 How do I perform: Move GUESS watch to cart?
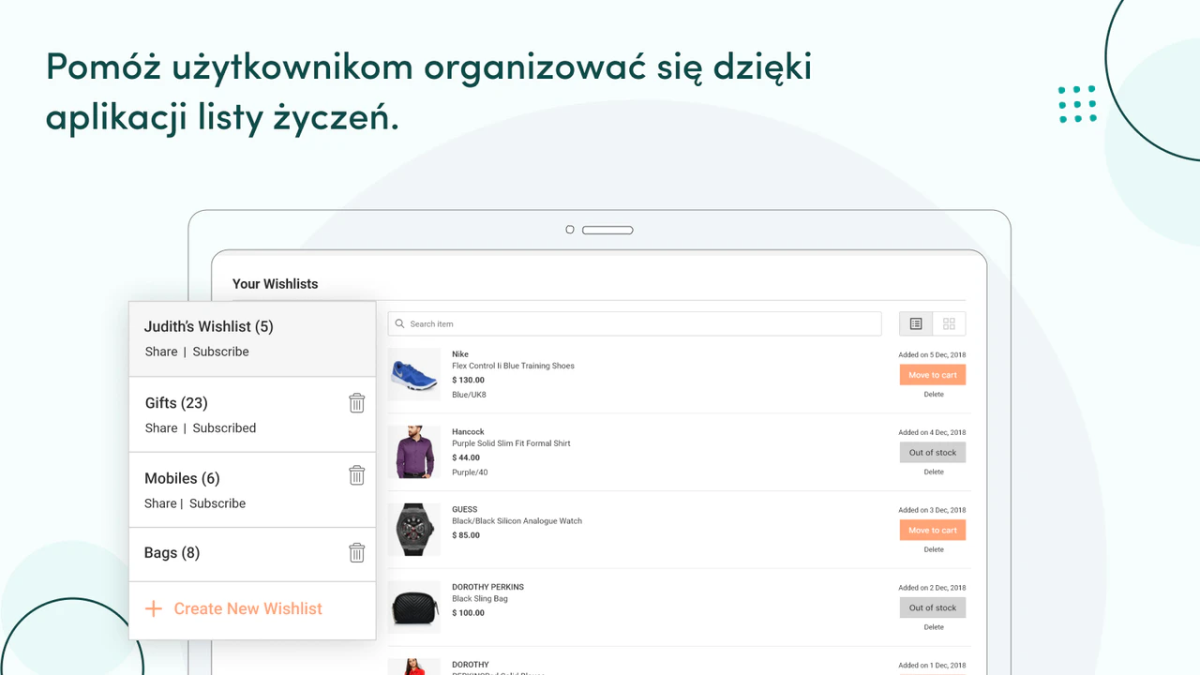[933, 531]
